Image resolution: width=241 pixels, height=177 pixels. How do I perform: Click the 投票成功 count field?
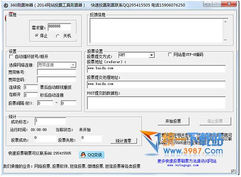pos(45,139)
